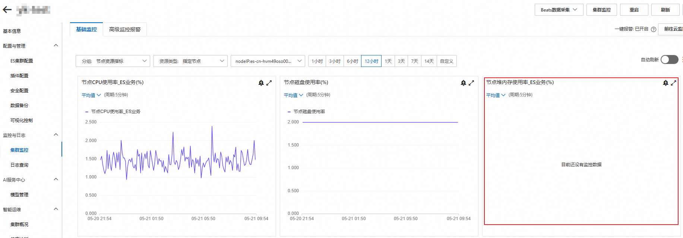The width and height of the screenshot is (683, 238).
Task: Expand the CPU usage chart fullscreen
Action: pos(269,83)
